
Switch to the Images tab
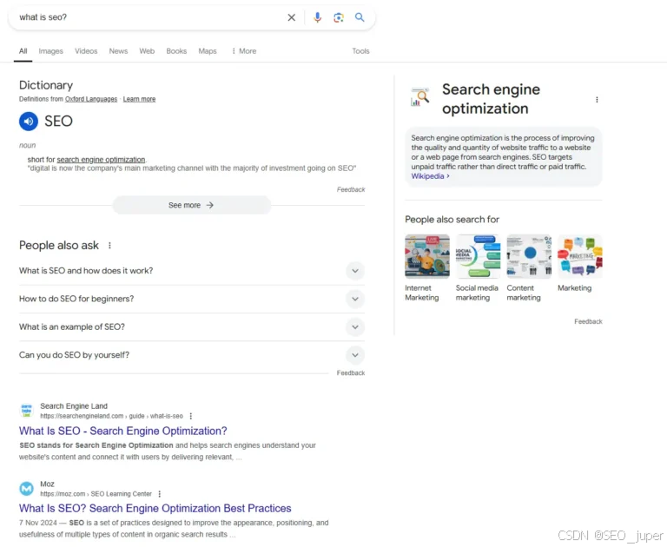pos(50,51)
